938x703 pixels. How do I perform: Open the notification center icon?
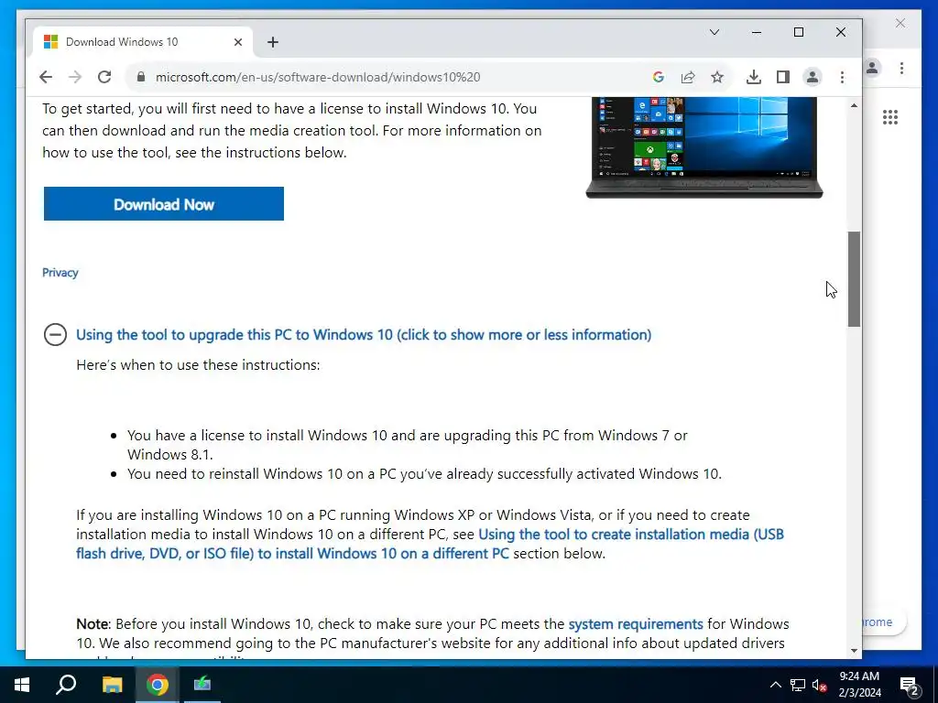[x=909, y=685]
